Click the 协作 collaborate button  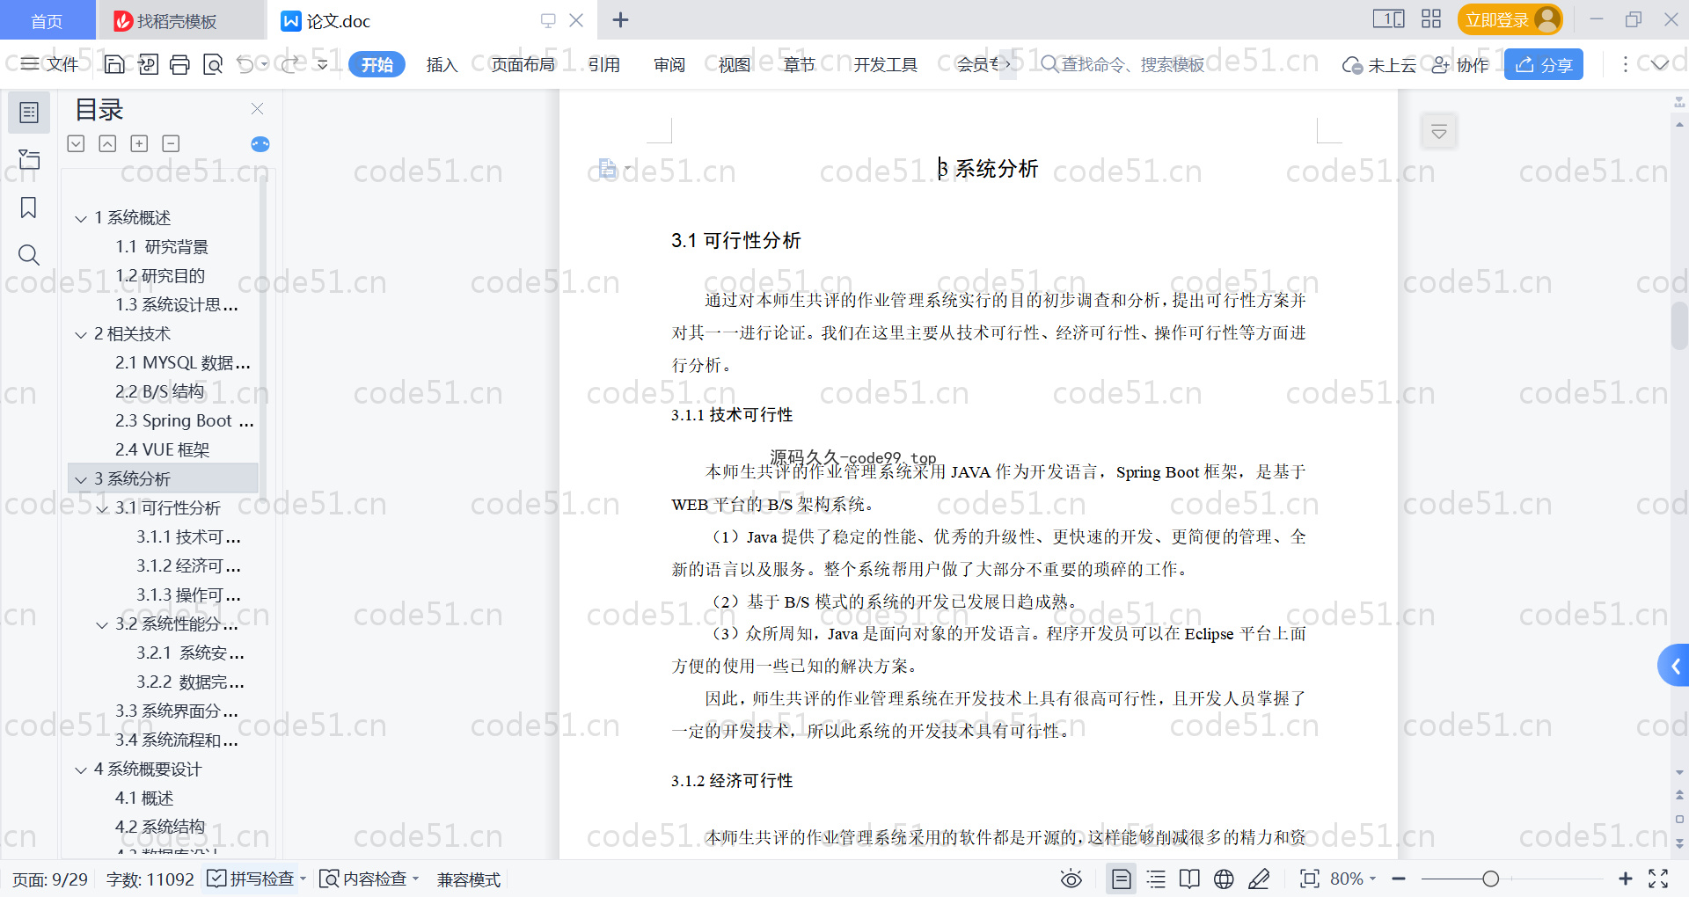(1460, 64)
